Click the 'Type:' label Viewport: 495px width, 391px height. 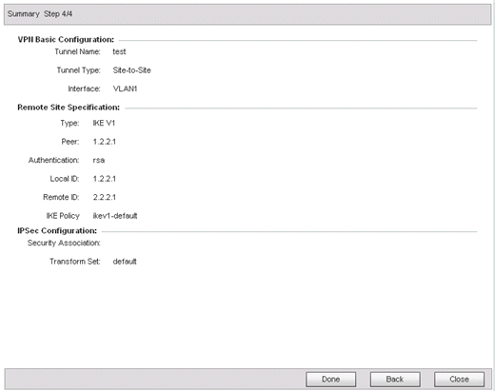pos(69,123)
